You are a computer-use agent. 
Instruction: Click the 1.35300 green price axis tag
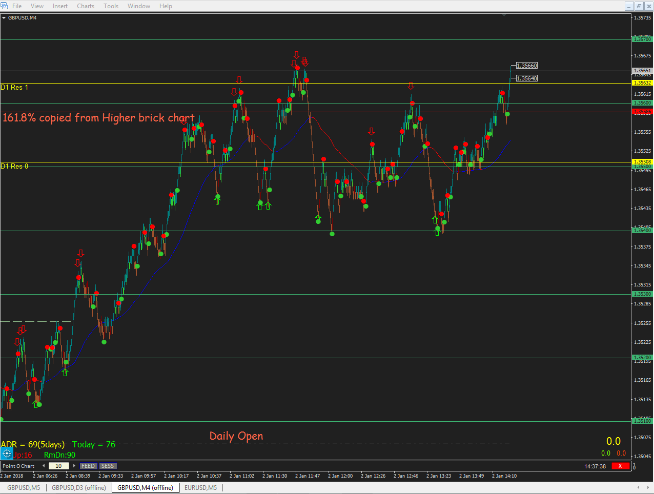tap(642, 294)
